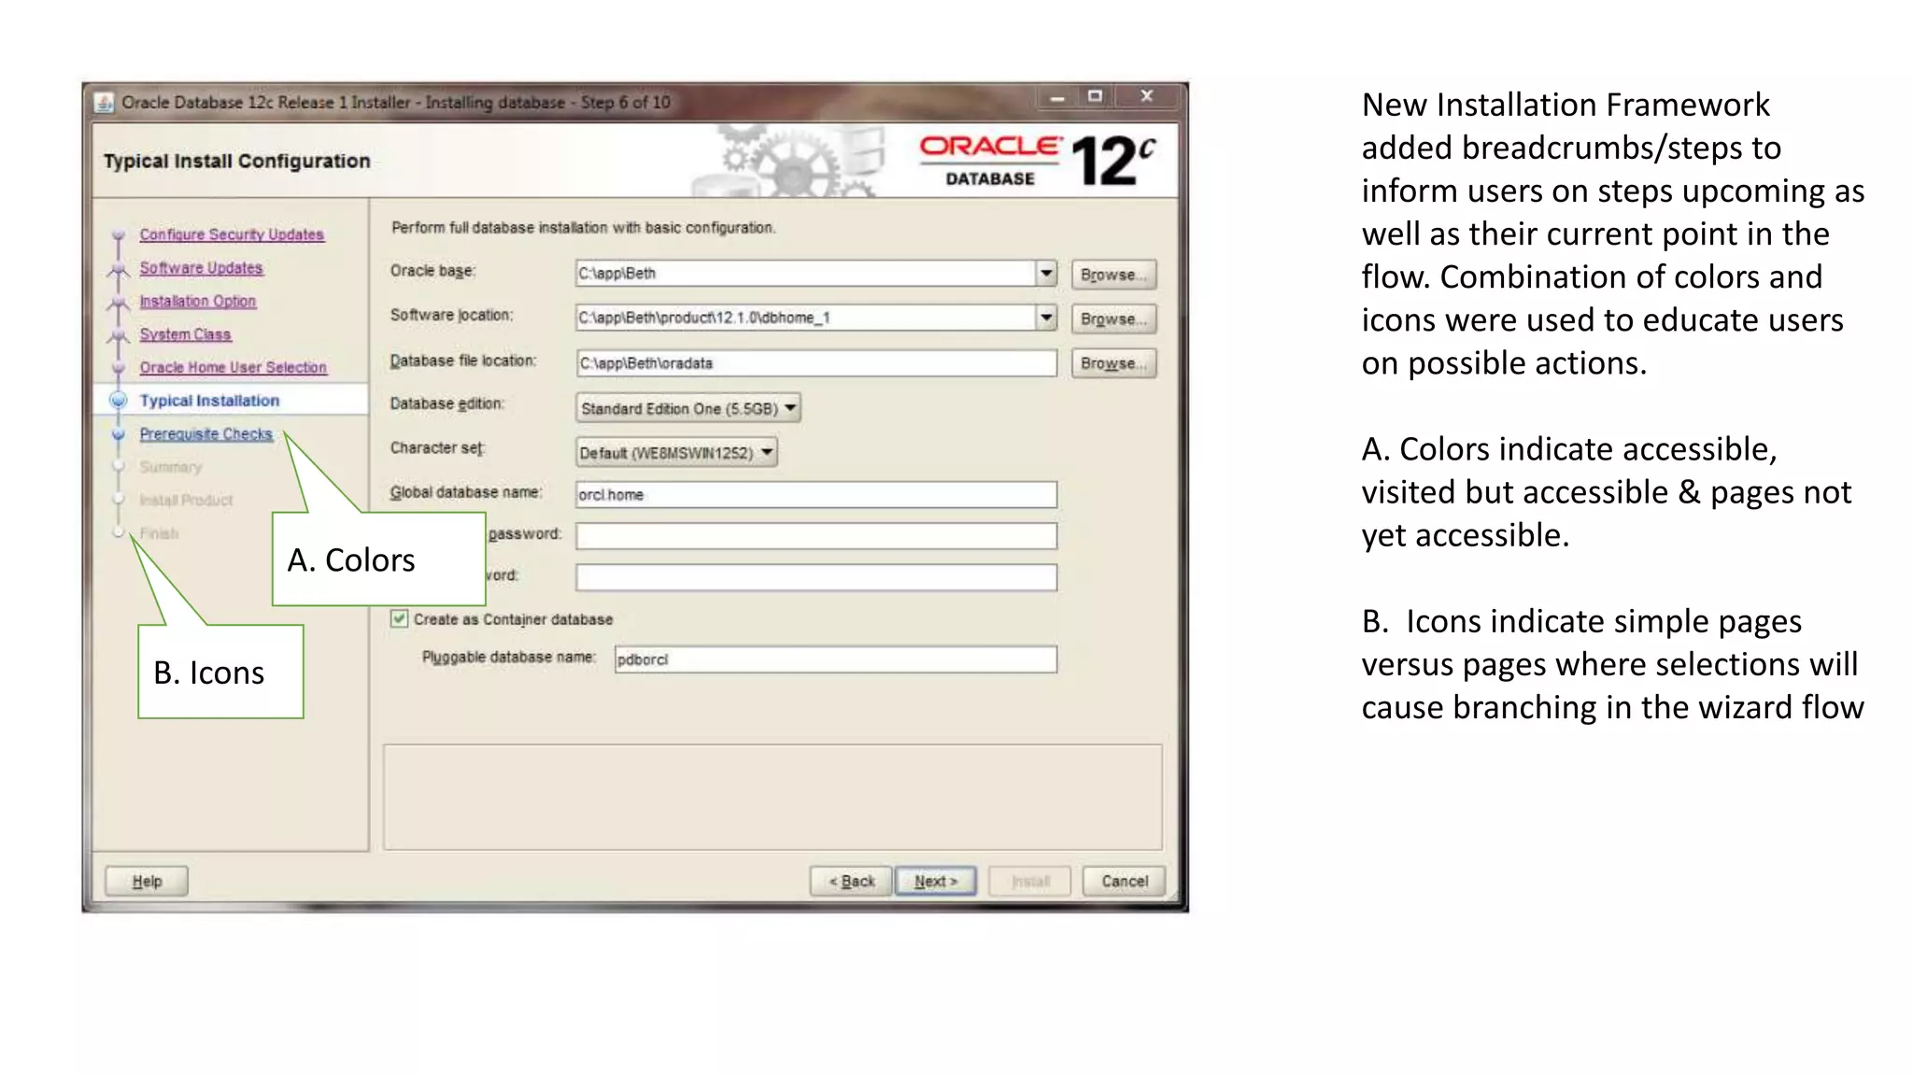1913x1076 pixels.
Task: Click the Java icon in title bar
Action: [105, 102]
